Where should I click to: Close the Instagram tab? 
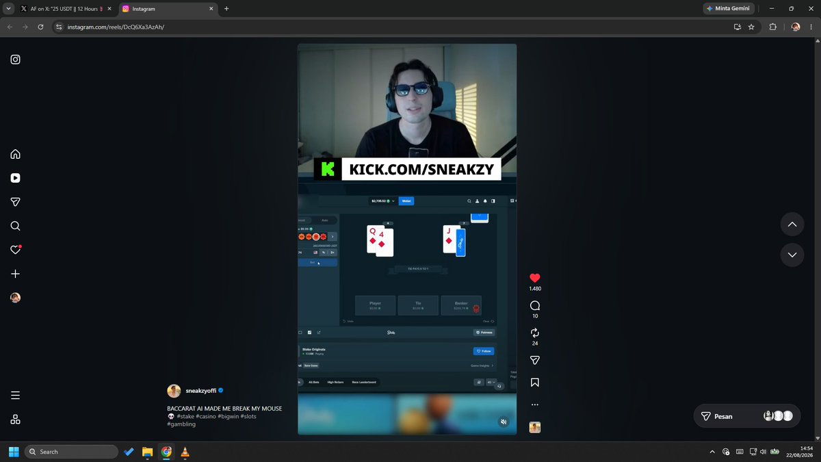211,9
